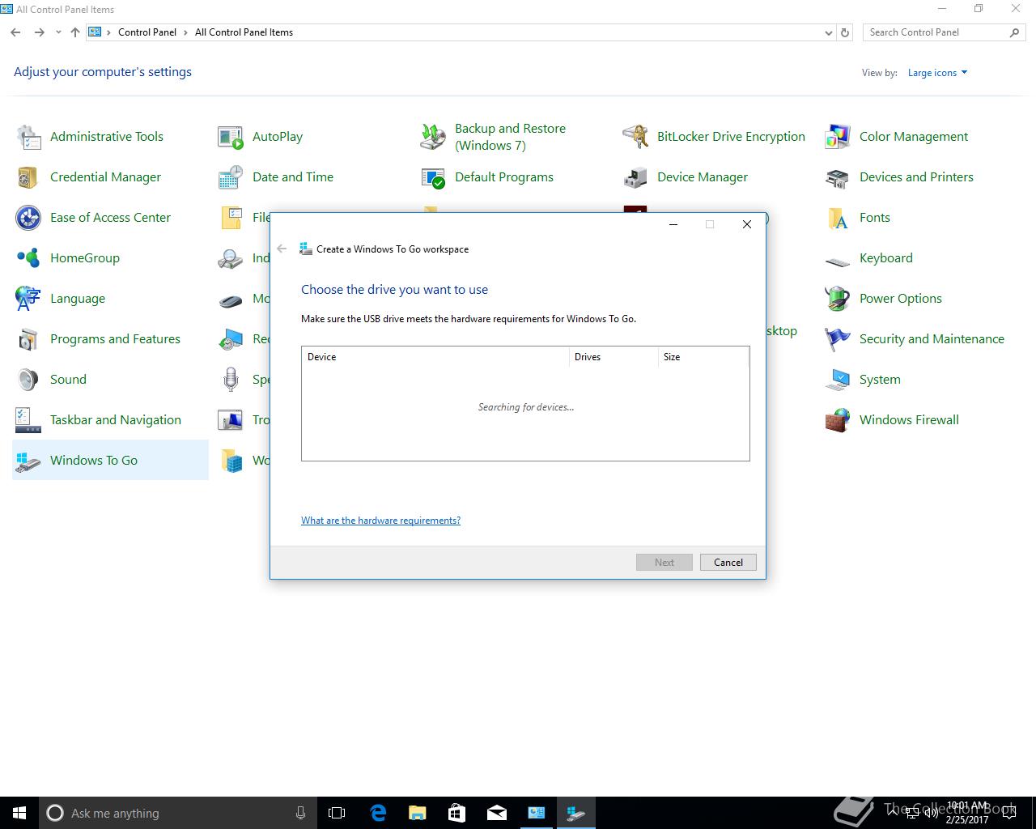Click the Control Panel forward arrow
The height and width of the screenshot is (829, 1036).
tap(39, 32)
